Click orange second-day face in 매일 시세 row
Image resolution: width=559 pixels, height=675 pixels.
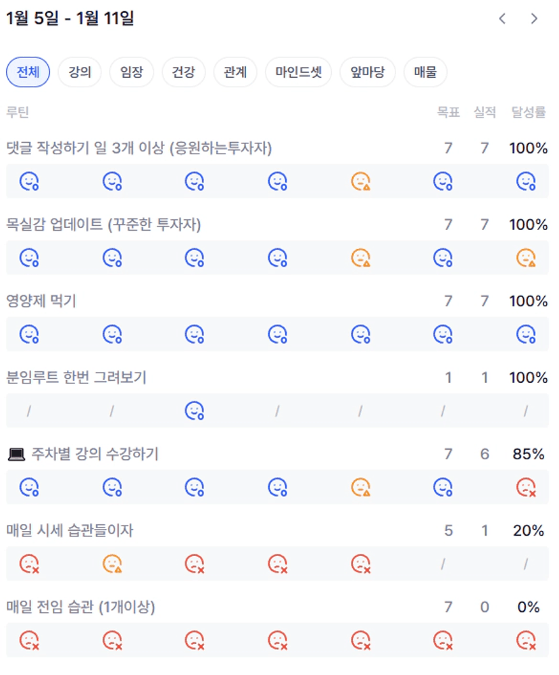112,563
